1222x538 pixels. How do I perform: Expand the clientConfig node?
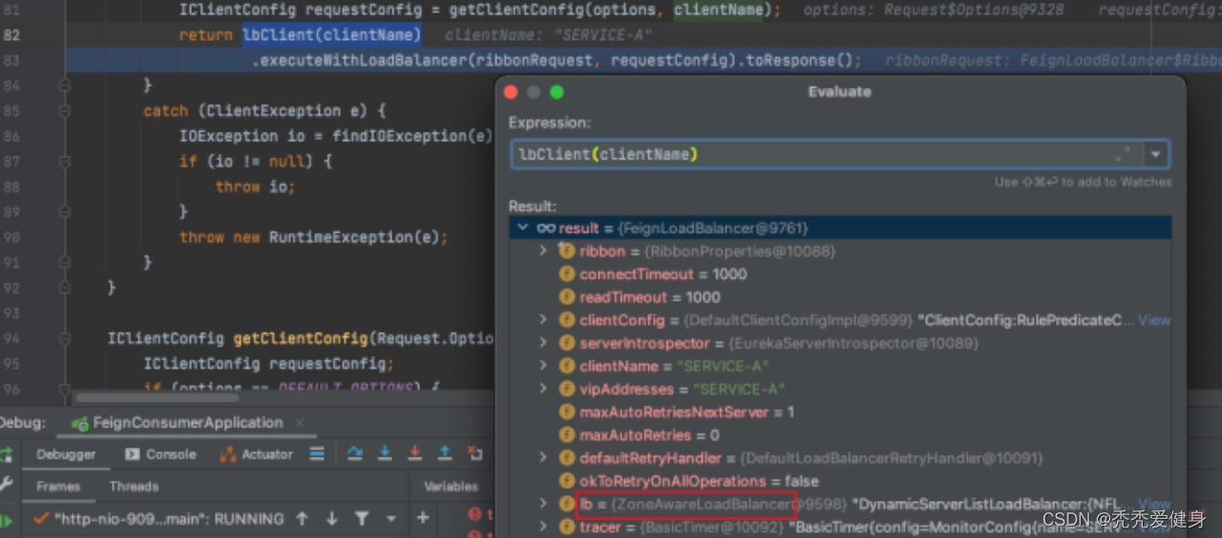543,321
